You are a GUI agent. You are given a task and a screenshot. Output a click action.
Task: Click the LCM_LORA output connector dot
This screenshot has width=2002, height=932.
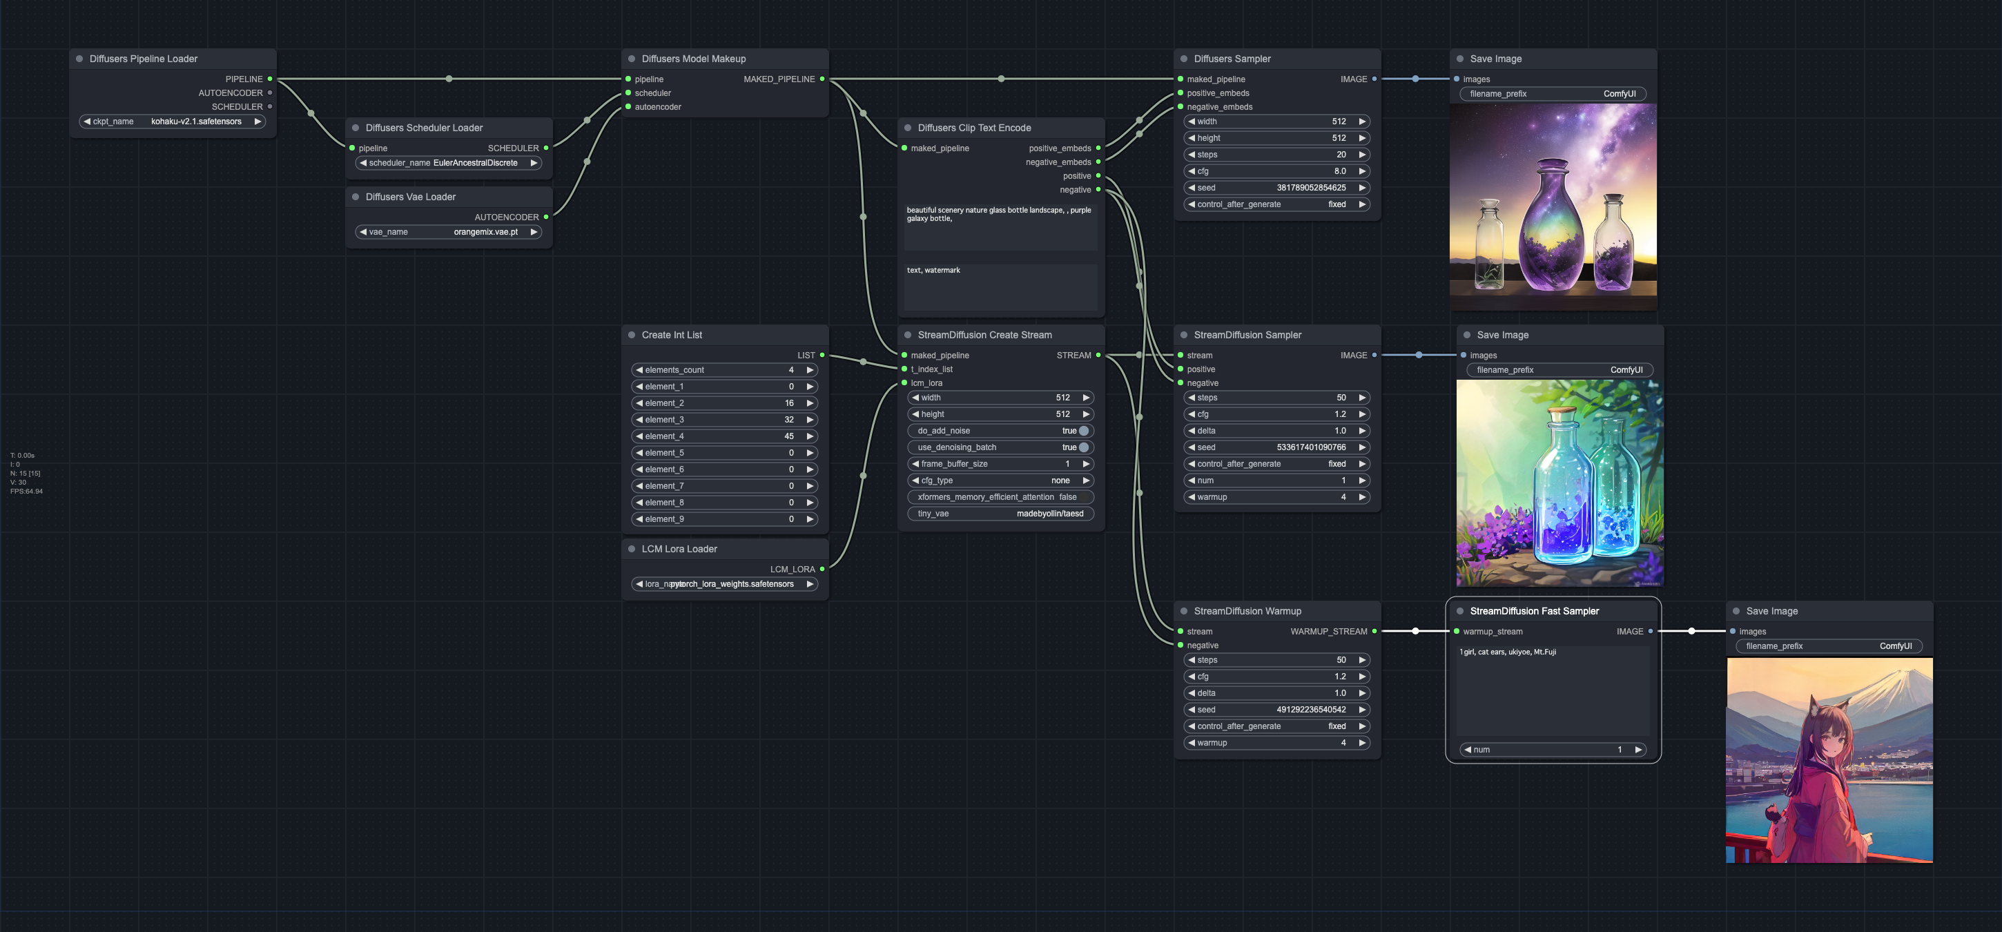coord(822,569)
